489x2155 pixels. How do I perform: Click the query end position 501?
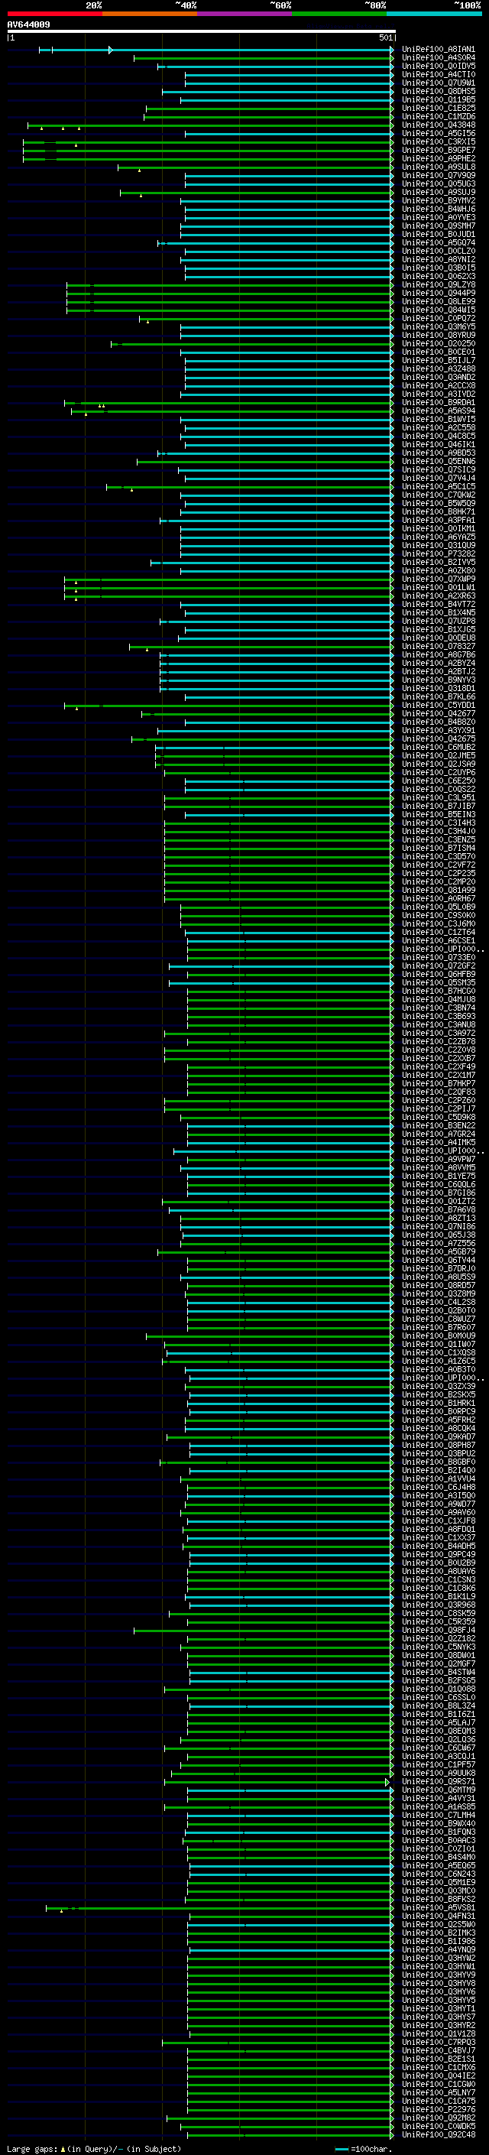[x=386, y=37]
